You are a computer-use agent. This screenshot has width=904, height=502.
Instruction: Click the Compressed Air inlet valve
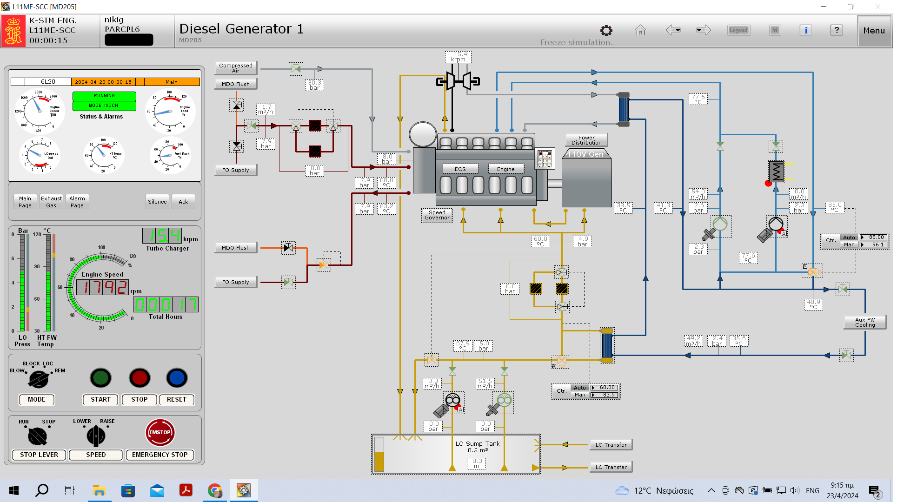(x=296, y=69)
